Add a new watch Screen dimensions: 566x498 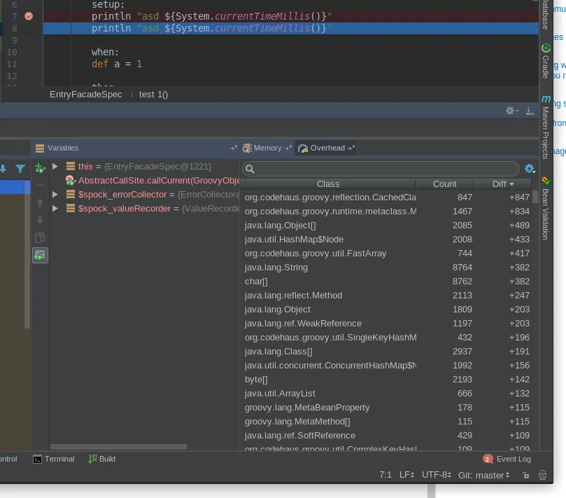pyautogui.click(x=40, y=167)
